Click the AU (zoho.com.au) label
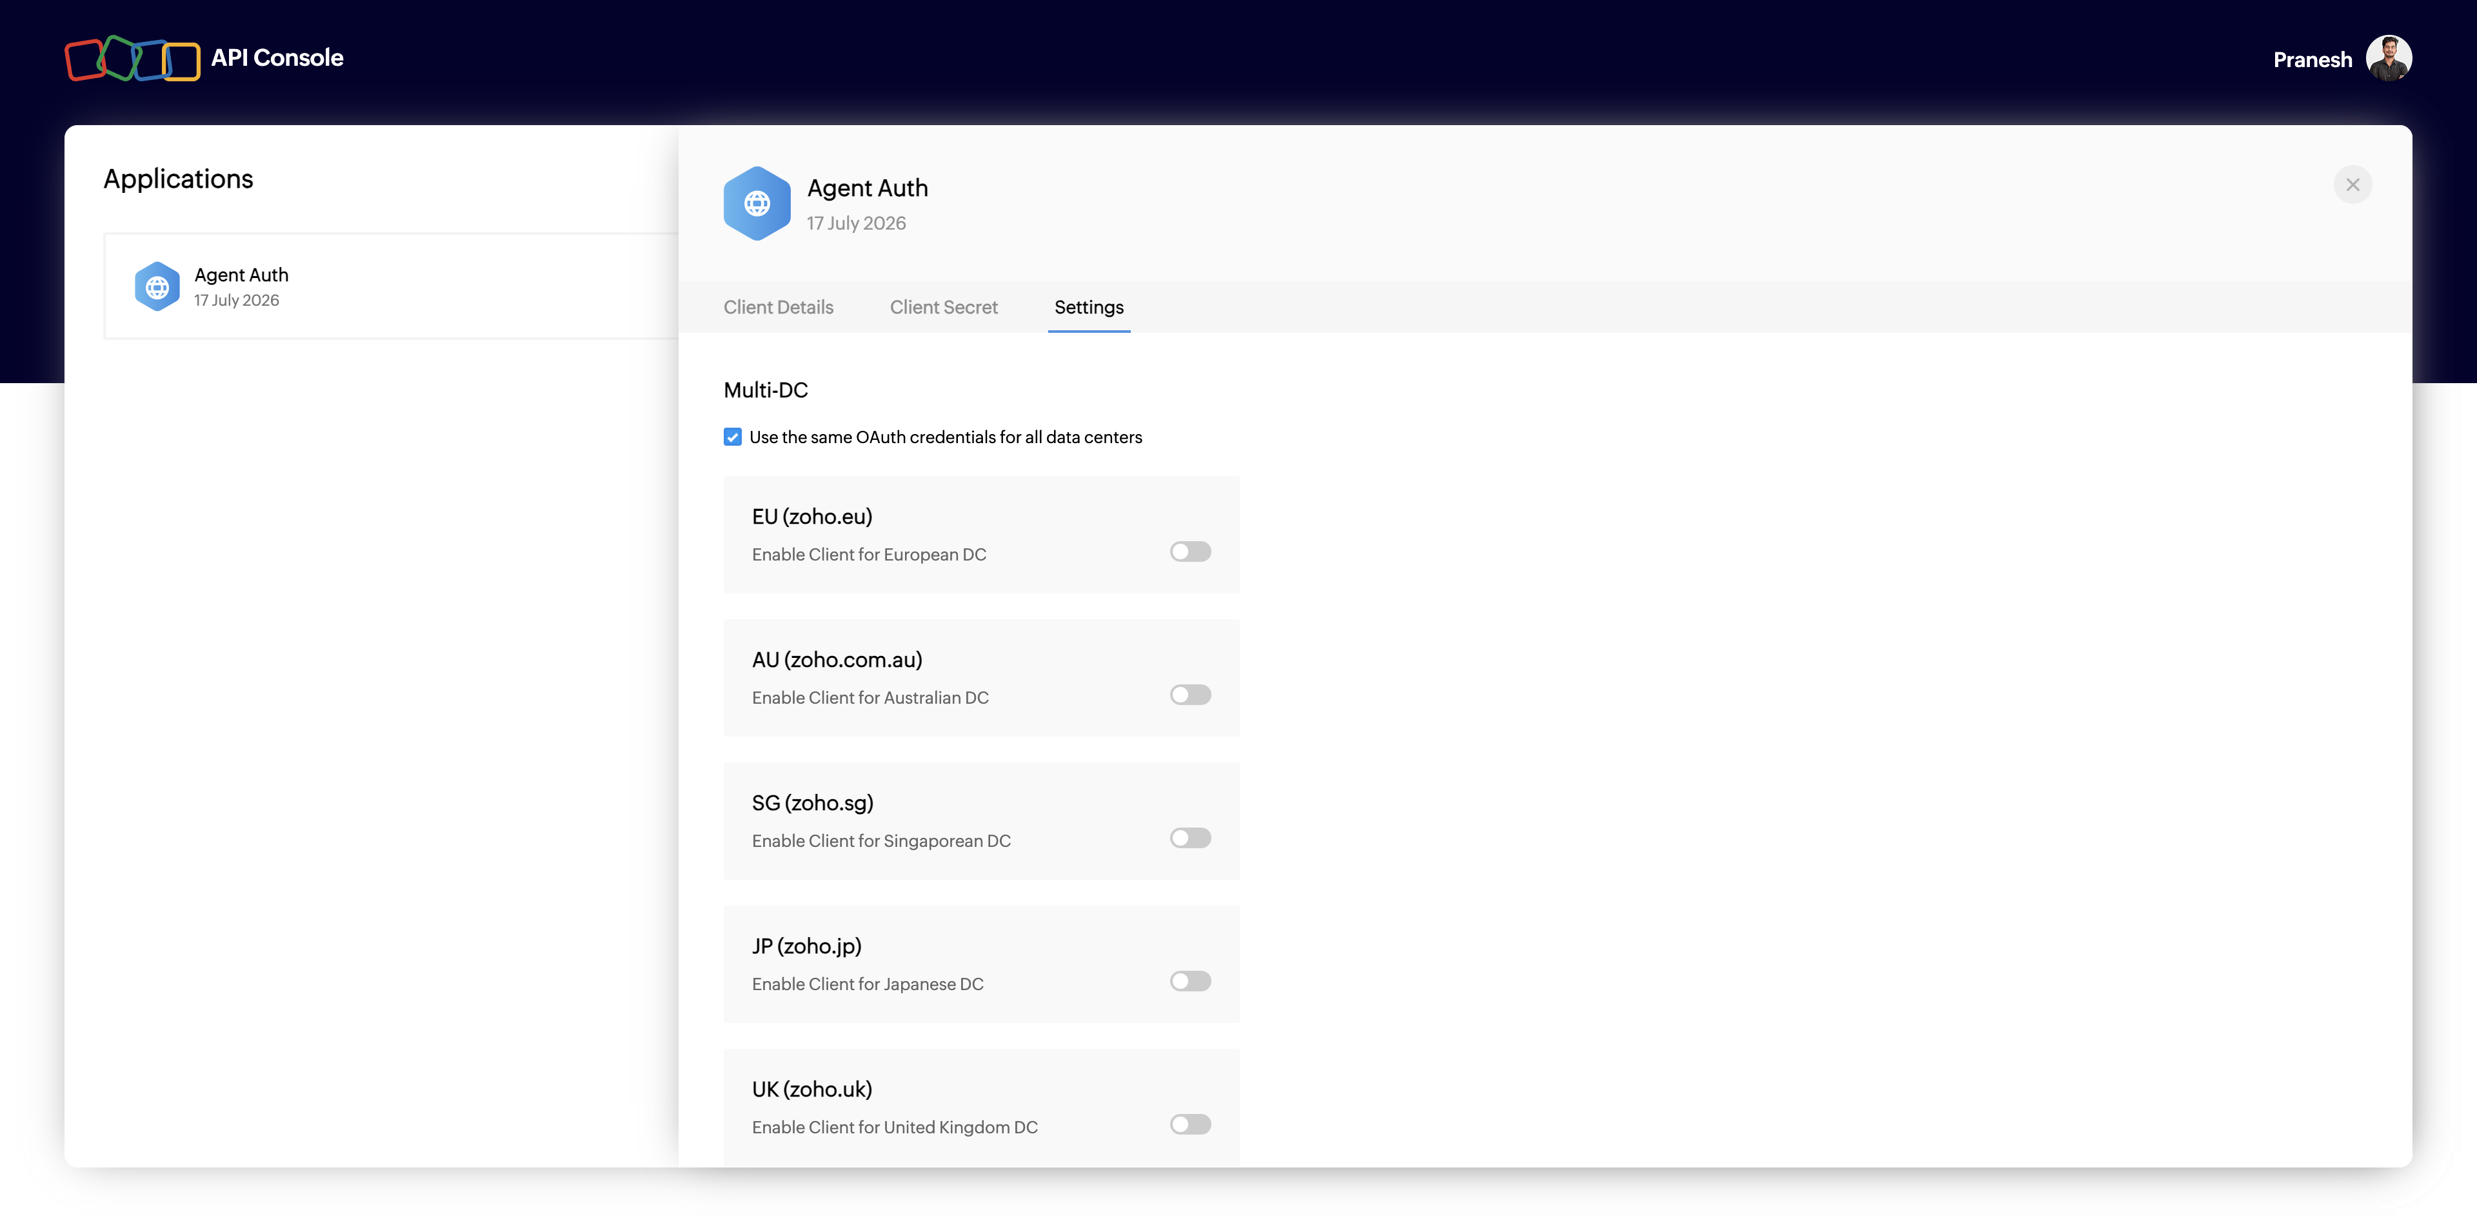The width and height of the screenshot is (2477, 1232). click(837, 660)
